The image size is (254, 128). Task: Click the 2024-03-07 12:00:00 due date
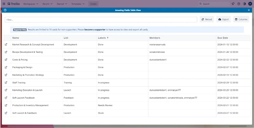[x=228, y=113]
